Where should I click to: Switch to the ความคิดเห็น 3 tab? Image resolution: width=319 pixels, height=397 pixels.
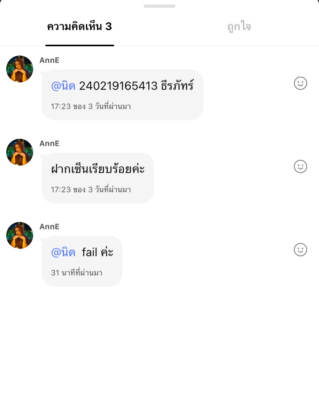[x=79, y=27]
